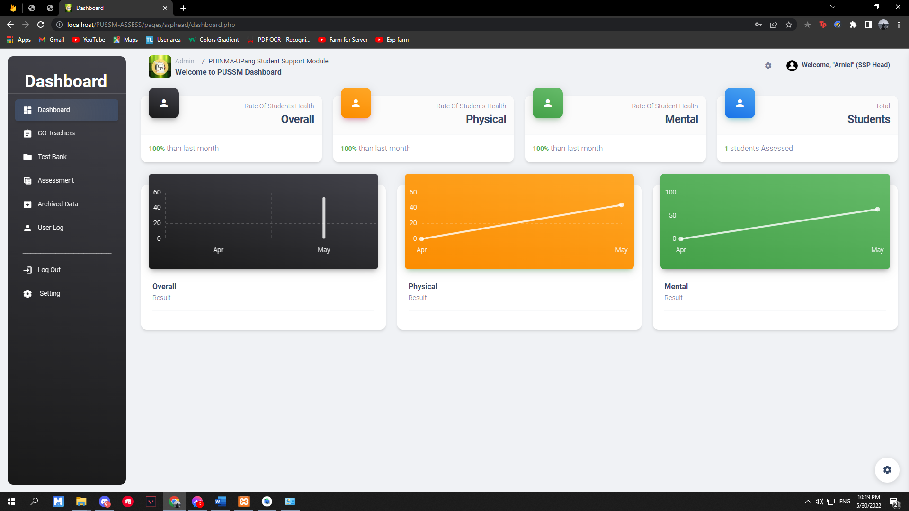Screen dimensions: 909x511
Task: Click the May data point on Physical chart
Action: point(621,205)
